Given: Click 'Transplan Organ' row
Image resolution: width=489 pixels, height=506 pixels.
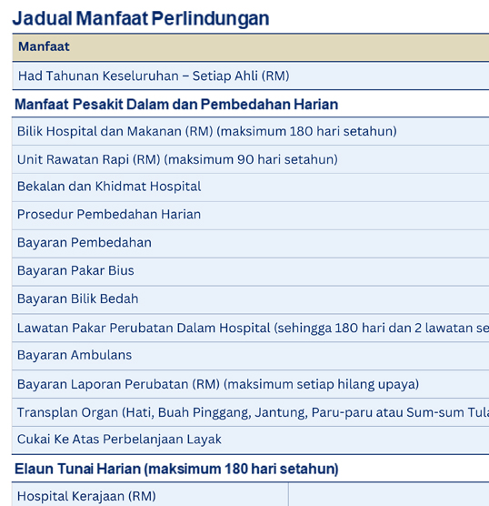Looking at the screenshot, I should (x=251, y=412).
